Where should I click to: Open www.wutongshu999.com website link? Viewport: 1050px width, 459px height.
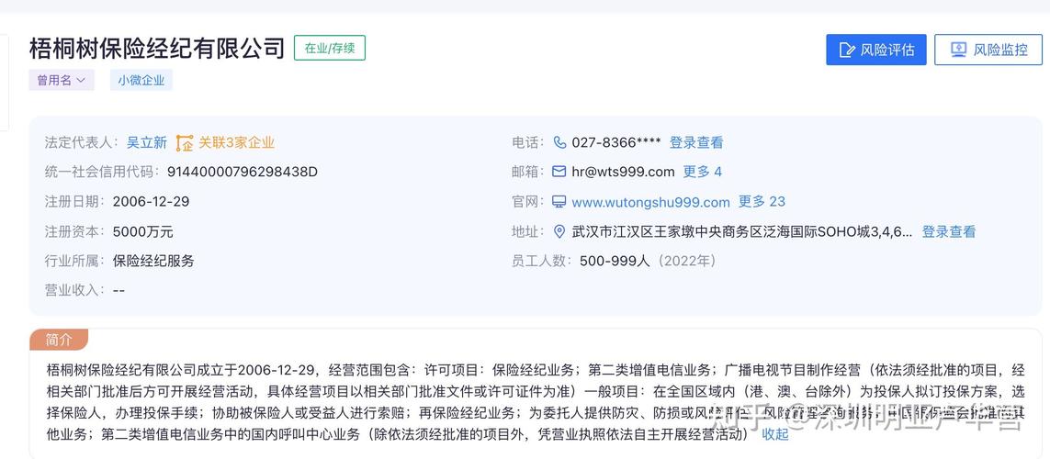click(x=651, y=202)
